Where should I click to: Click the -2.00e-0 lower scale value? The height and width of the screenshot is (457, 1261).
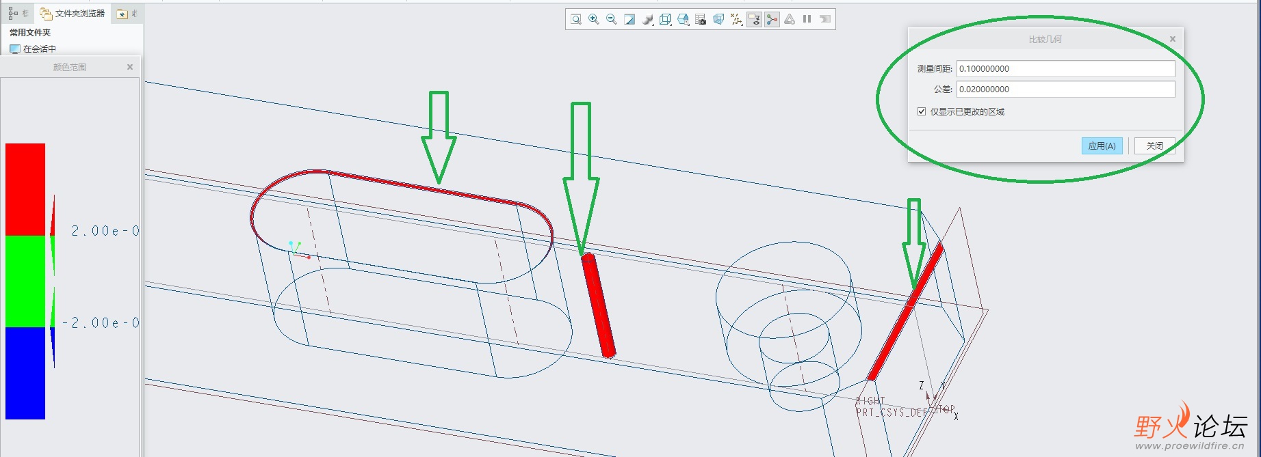[x=101, y=322]
